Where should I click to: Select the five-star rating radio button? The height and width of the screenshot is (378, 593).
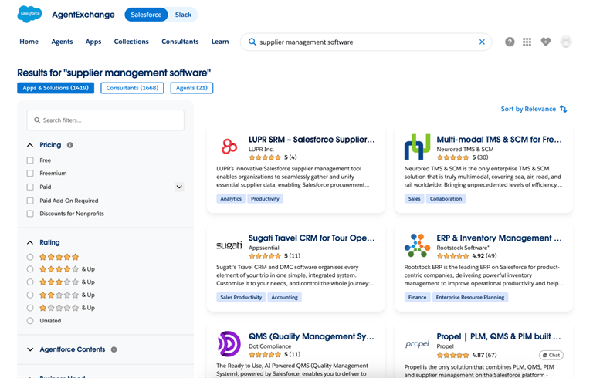tap(30, 257)
